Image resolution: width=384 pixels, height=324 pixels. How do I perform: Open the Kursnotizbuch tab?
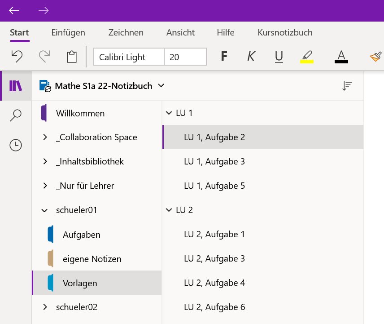285,32
